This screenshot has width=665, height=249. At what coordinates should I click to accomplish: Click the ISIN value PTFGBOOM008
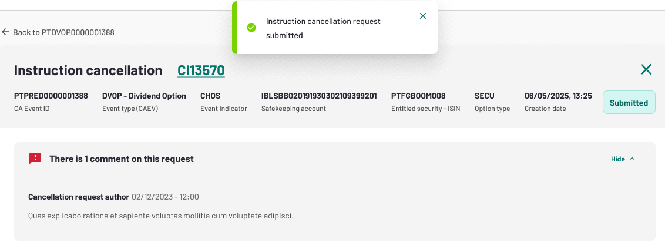coord(418,96)
